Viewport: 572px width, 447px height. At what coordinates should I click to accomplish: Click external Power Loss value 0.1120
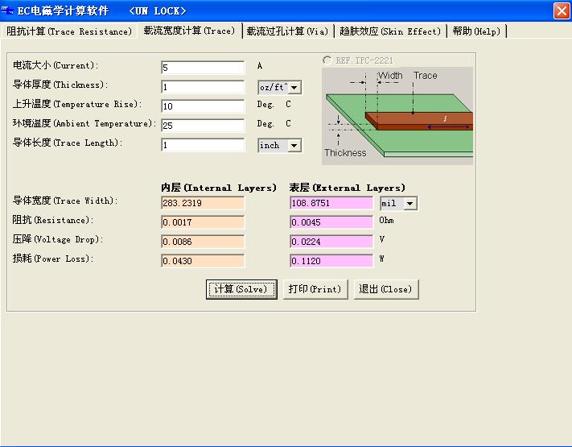point(331,261)
